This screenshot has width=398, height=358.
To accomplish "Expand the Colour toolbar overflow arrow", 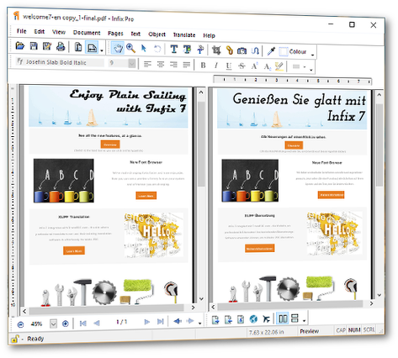I will (x=312, y=55).
